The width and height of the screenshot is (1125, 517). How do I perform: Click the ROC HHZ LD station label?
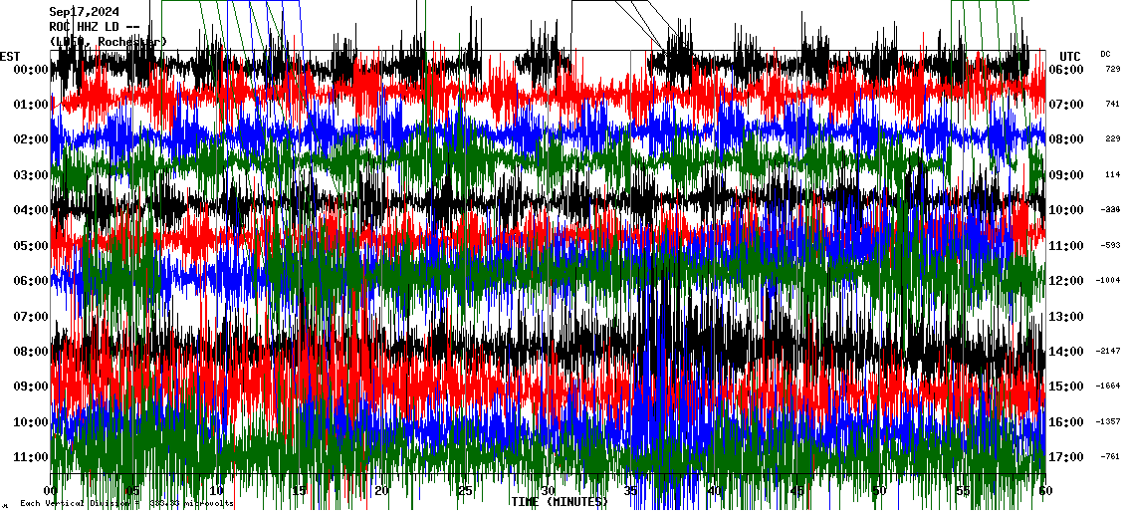tap(94, 26)
